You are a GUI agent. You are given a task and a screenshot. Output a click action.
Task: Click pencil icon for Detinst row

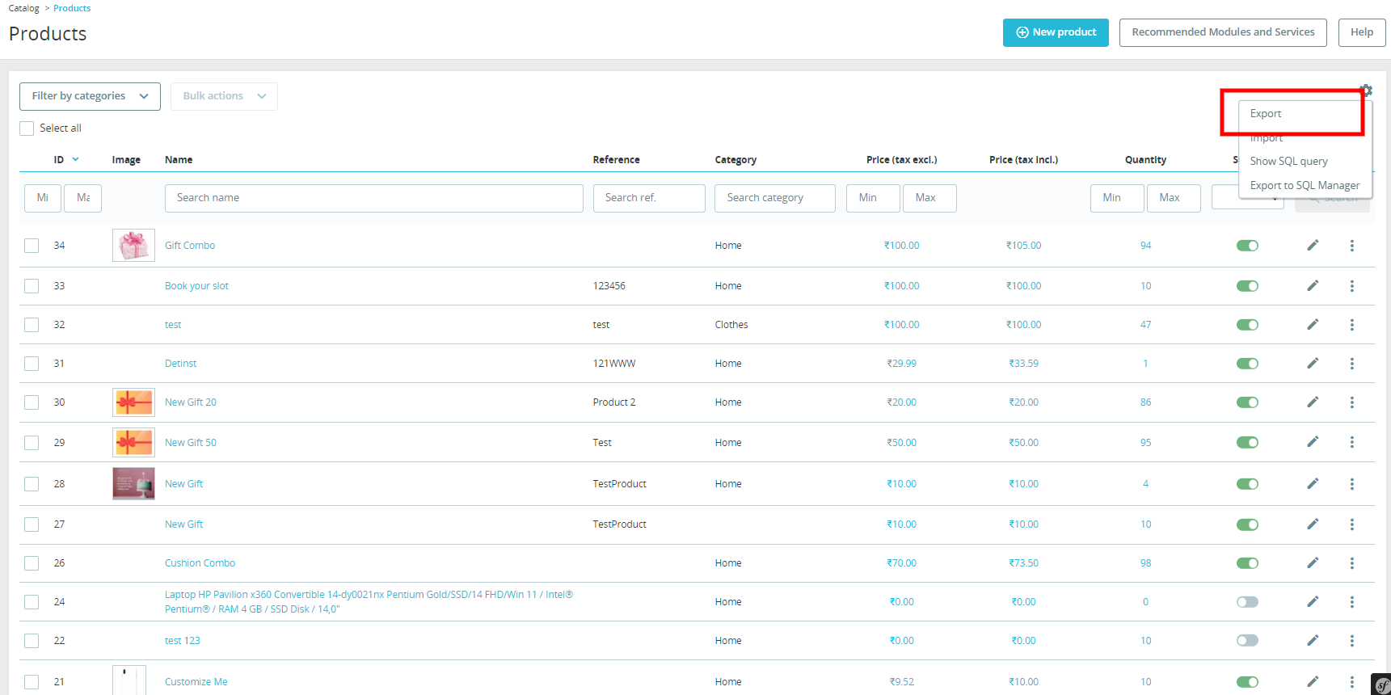coord(1313,363)
